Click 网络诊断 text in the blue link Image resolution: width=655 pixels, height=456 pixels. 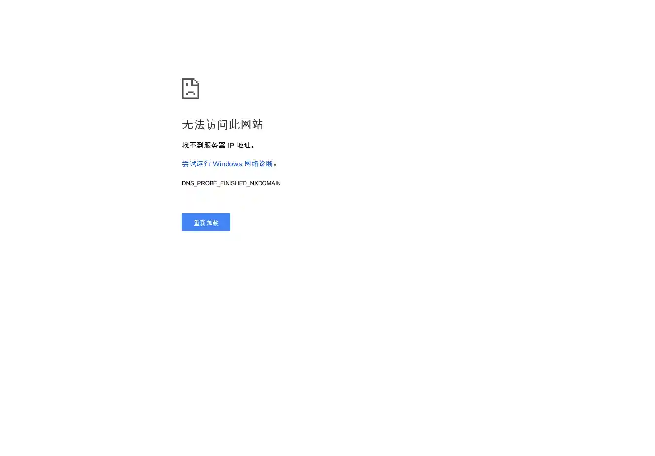[x=259, y=164]
